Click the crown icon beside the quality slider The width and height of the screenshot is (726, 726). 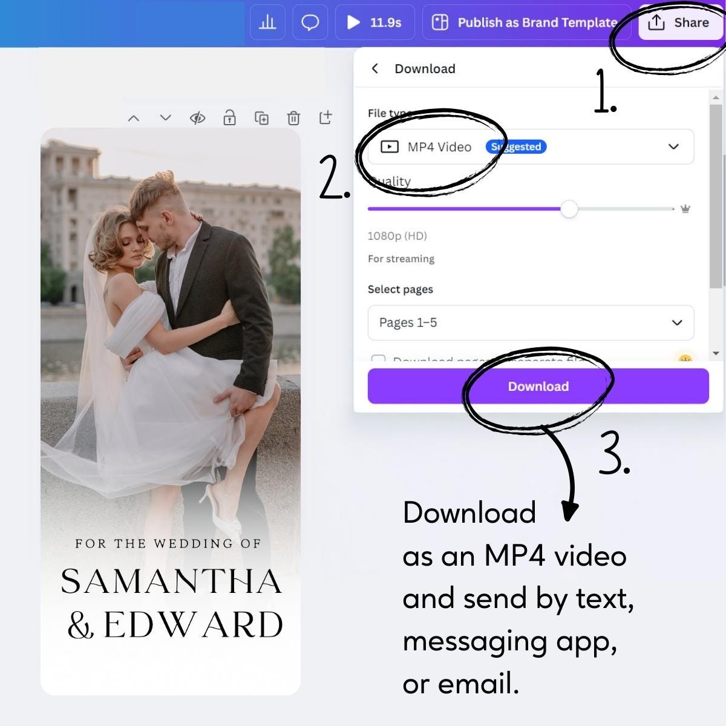(684, 209)
